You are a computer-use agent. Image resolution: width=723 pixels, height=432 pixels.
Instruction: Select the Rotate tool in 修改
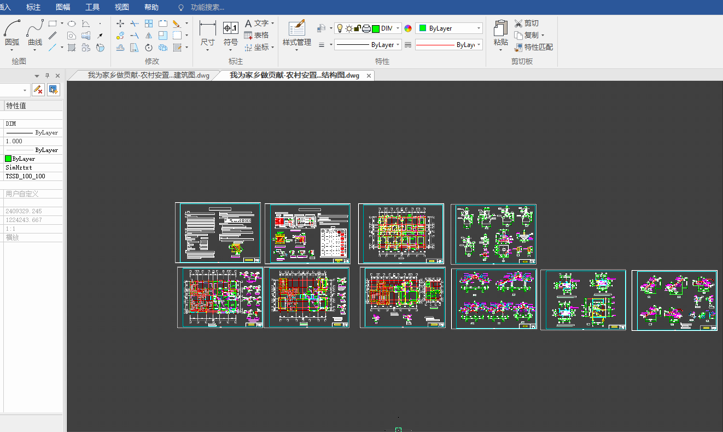click(x=149, y=48)
